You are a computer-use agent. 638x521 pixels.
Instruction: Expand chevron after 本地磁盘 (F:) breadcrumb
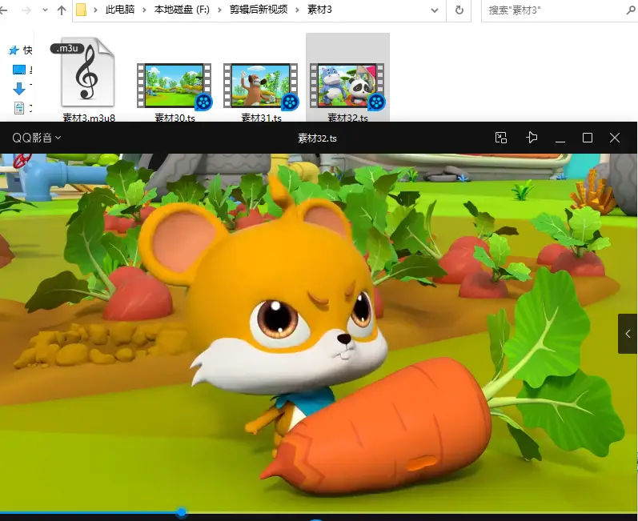click(x=219, y=10)
